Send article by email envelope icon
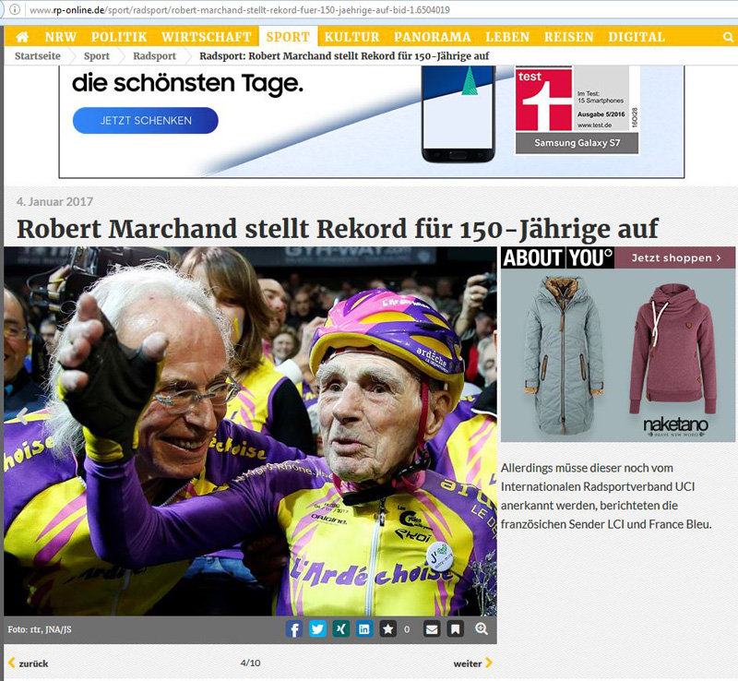738x681 pixels. [x=432, y=629]
